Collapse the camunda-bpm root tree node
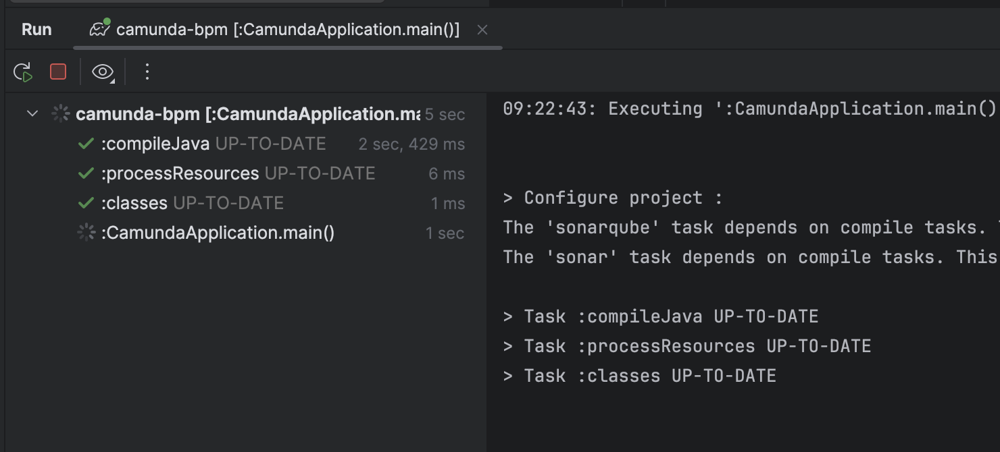The width and height of the screenshot is (1000, 452). [32, 113]
